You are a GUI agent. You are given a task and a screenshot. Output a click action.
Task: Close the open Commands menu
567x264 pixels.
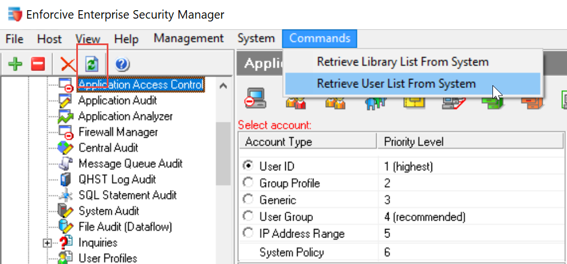pos(320,38)
